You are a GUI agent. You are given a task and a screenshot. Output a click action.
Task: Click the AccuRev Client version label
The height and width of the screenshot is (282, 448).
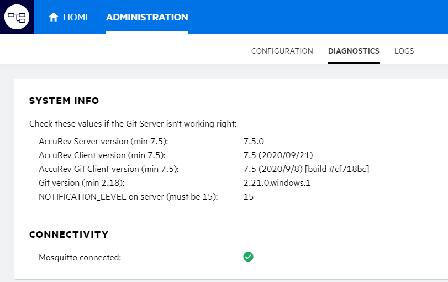102,155
